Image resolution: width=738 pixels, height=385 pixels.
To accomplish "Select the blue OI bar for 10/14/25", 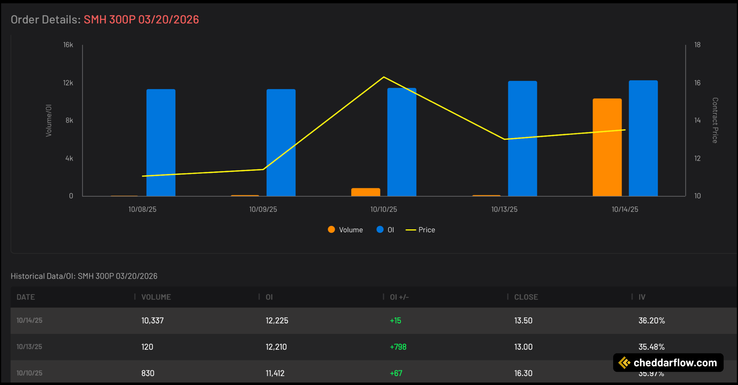I will 643,138.
